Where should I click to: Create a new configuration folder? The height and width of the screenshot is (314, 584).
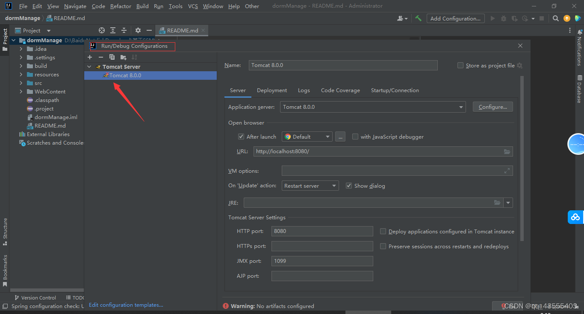[124, 57]
